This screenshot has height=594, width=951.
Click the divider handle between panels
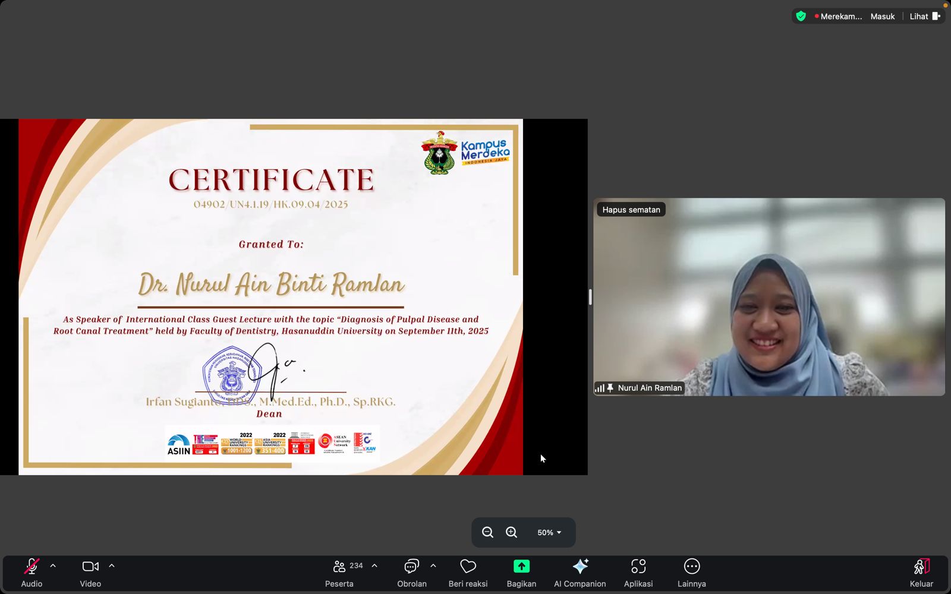590,297
